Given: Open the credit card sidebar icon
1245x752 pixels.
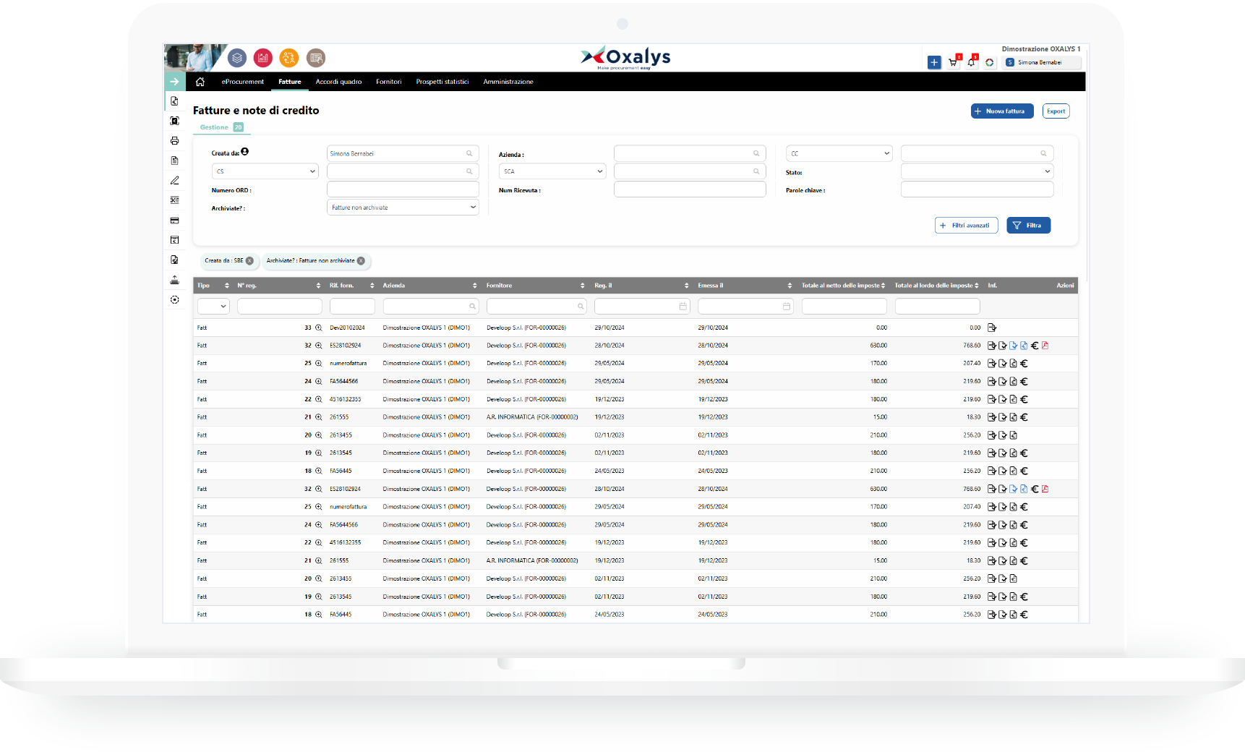Looking at the screenshot, I should click(174, 221).
